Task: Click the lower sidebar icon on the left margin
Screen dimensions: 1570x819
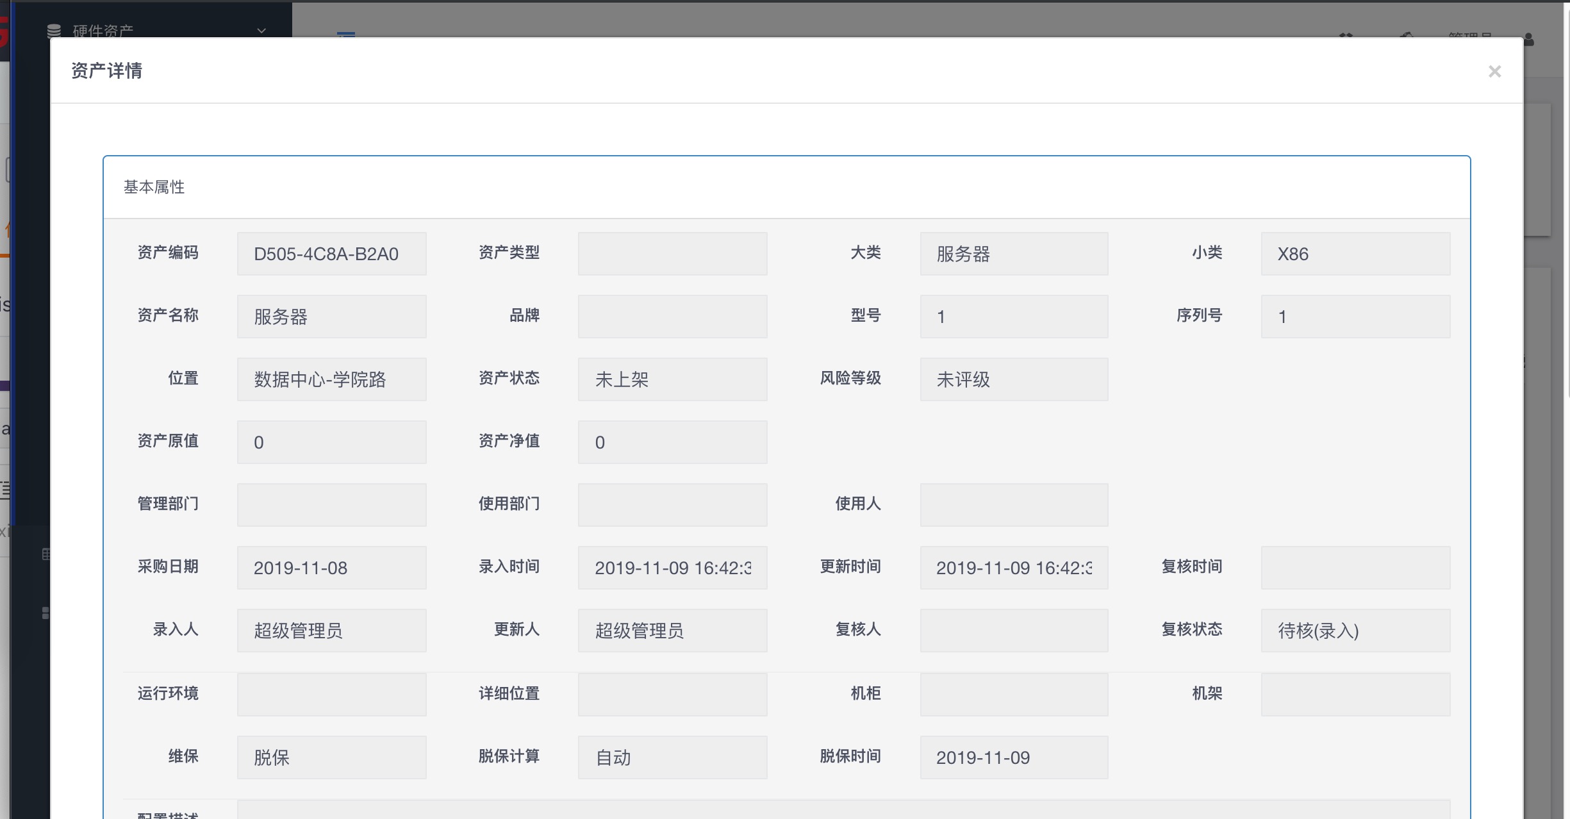Action: pos(46,613)
